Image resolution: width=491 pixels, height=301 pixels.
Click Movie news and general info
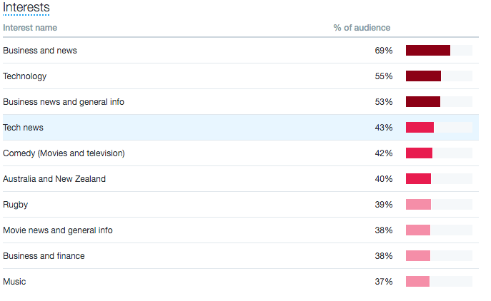240,230
